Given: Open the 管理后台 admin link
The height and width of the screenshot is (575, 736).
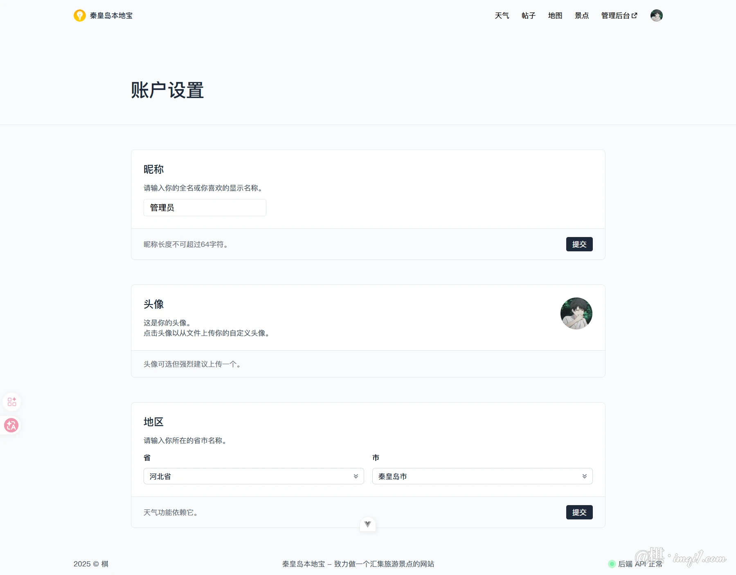Looking at the screenshot, I should (x=615, y=16).
